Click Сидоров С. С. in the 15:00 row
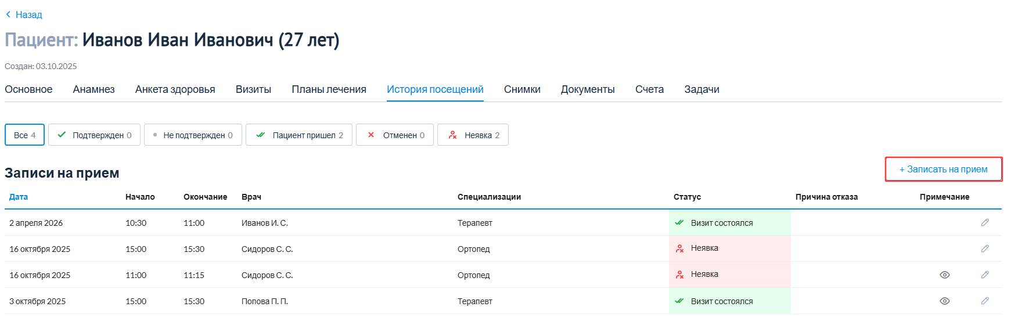1011x321 pixels. [x=267, y=249]
